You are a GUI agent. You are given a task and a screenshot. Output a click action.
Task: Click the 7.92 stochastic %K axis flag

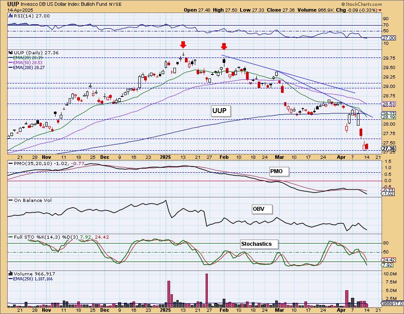(387, 265)
